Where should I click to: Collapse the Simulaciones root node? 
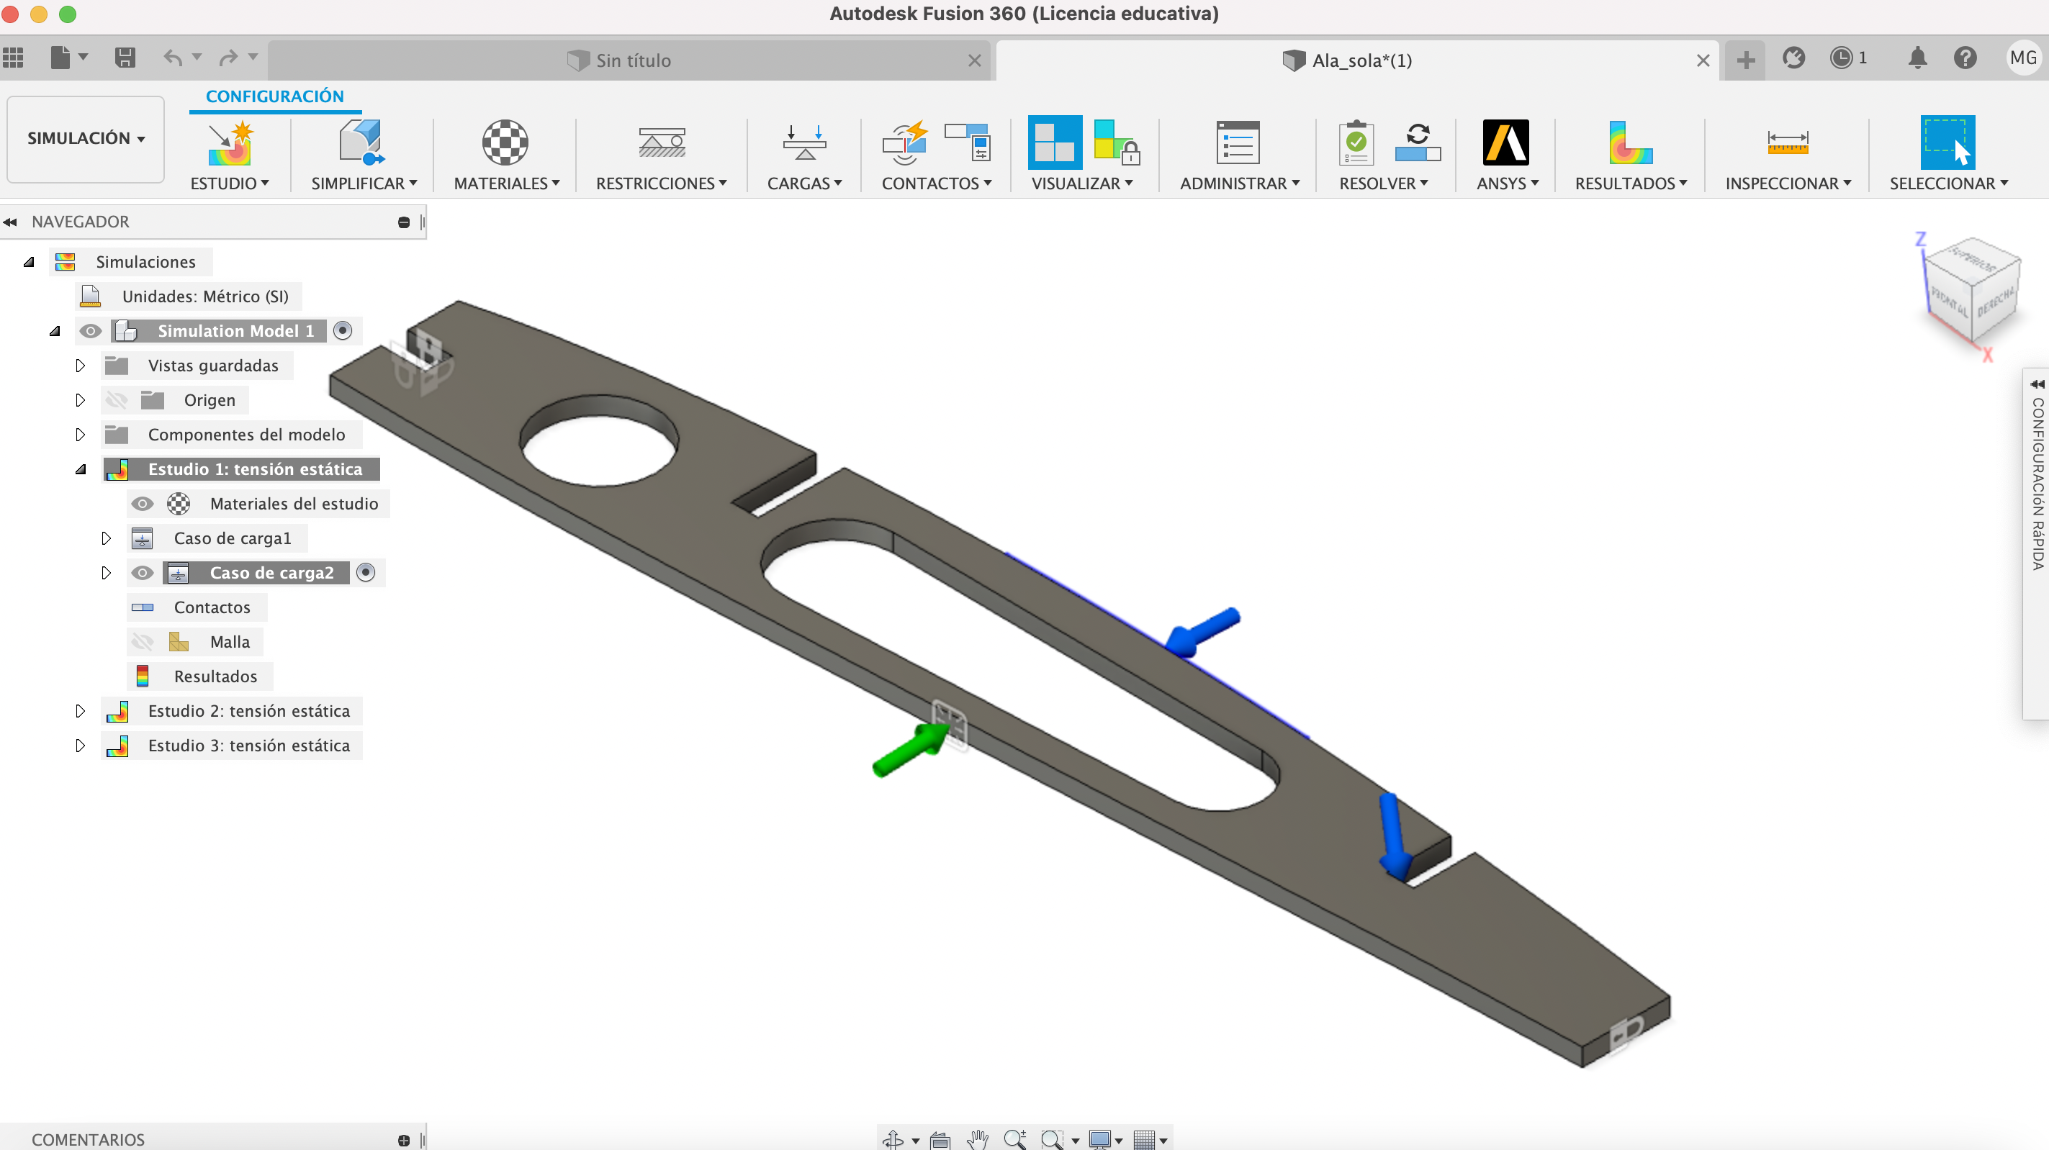pyautogui.click(x=29, y=262)
